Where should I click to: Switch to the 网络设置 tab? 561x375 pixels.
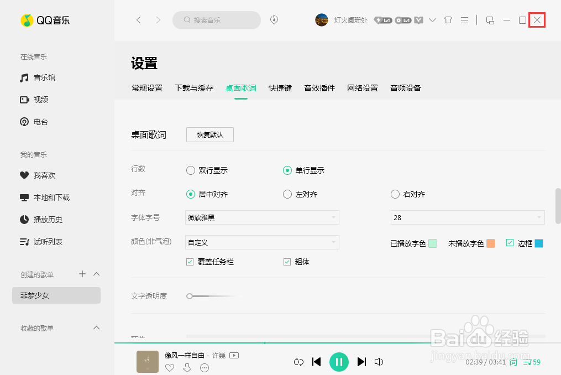point(362,87)
